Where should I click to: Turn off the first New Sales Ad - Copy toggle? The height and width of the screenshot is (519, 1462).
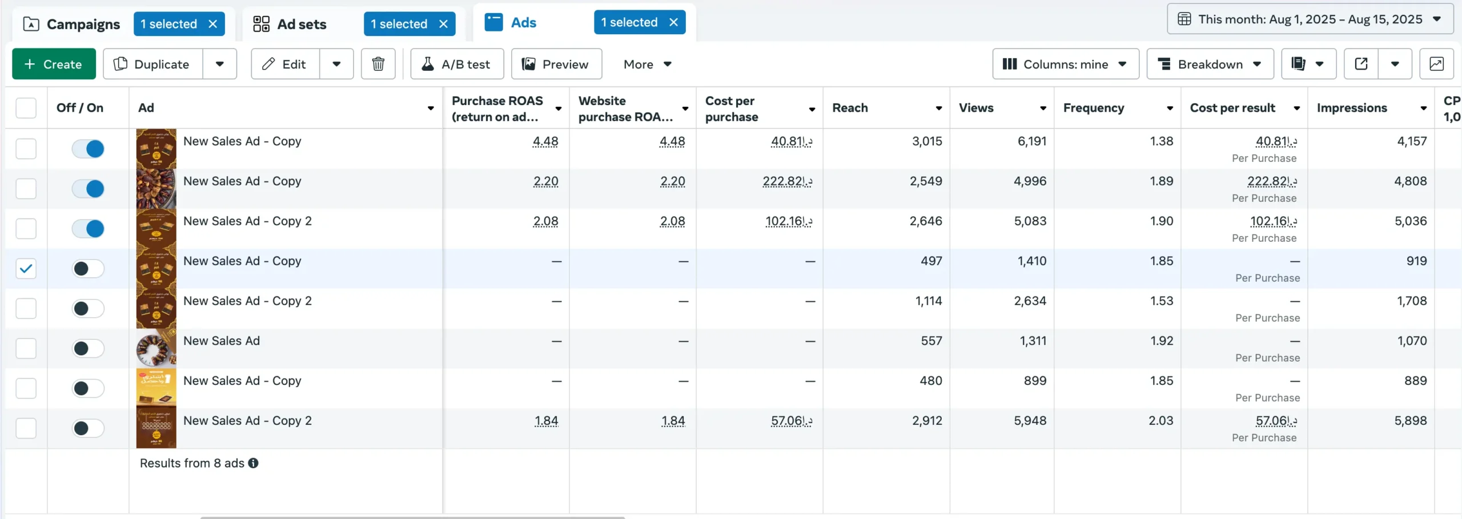coord(88,149)
